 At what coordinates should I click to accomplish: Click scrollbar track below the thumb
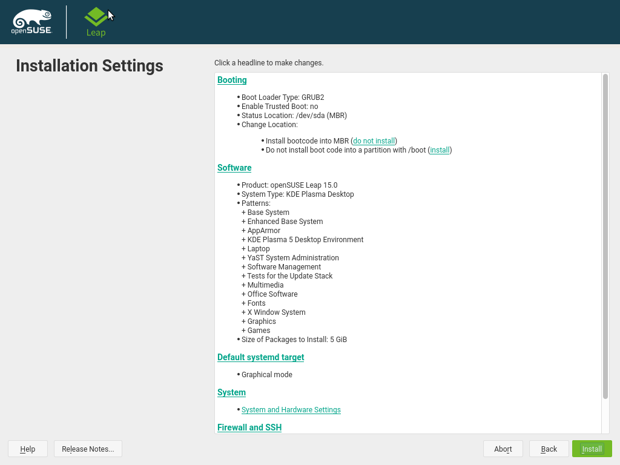click(605, 417)
